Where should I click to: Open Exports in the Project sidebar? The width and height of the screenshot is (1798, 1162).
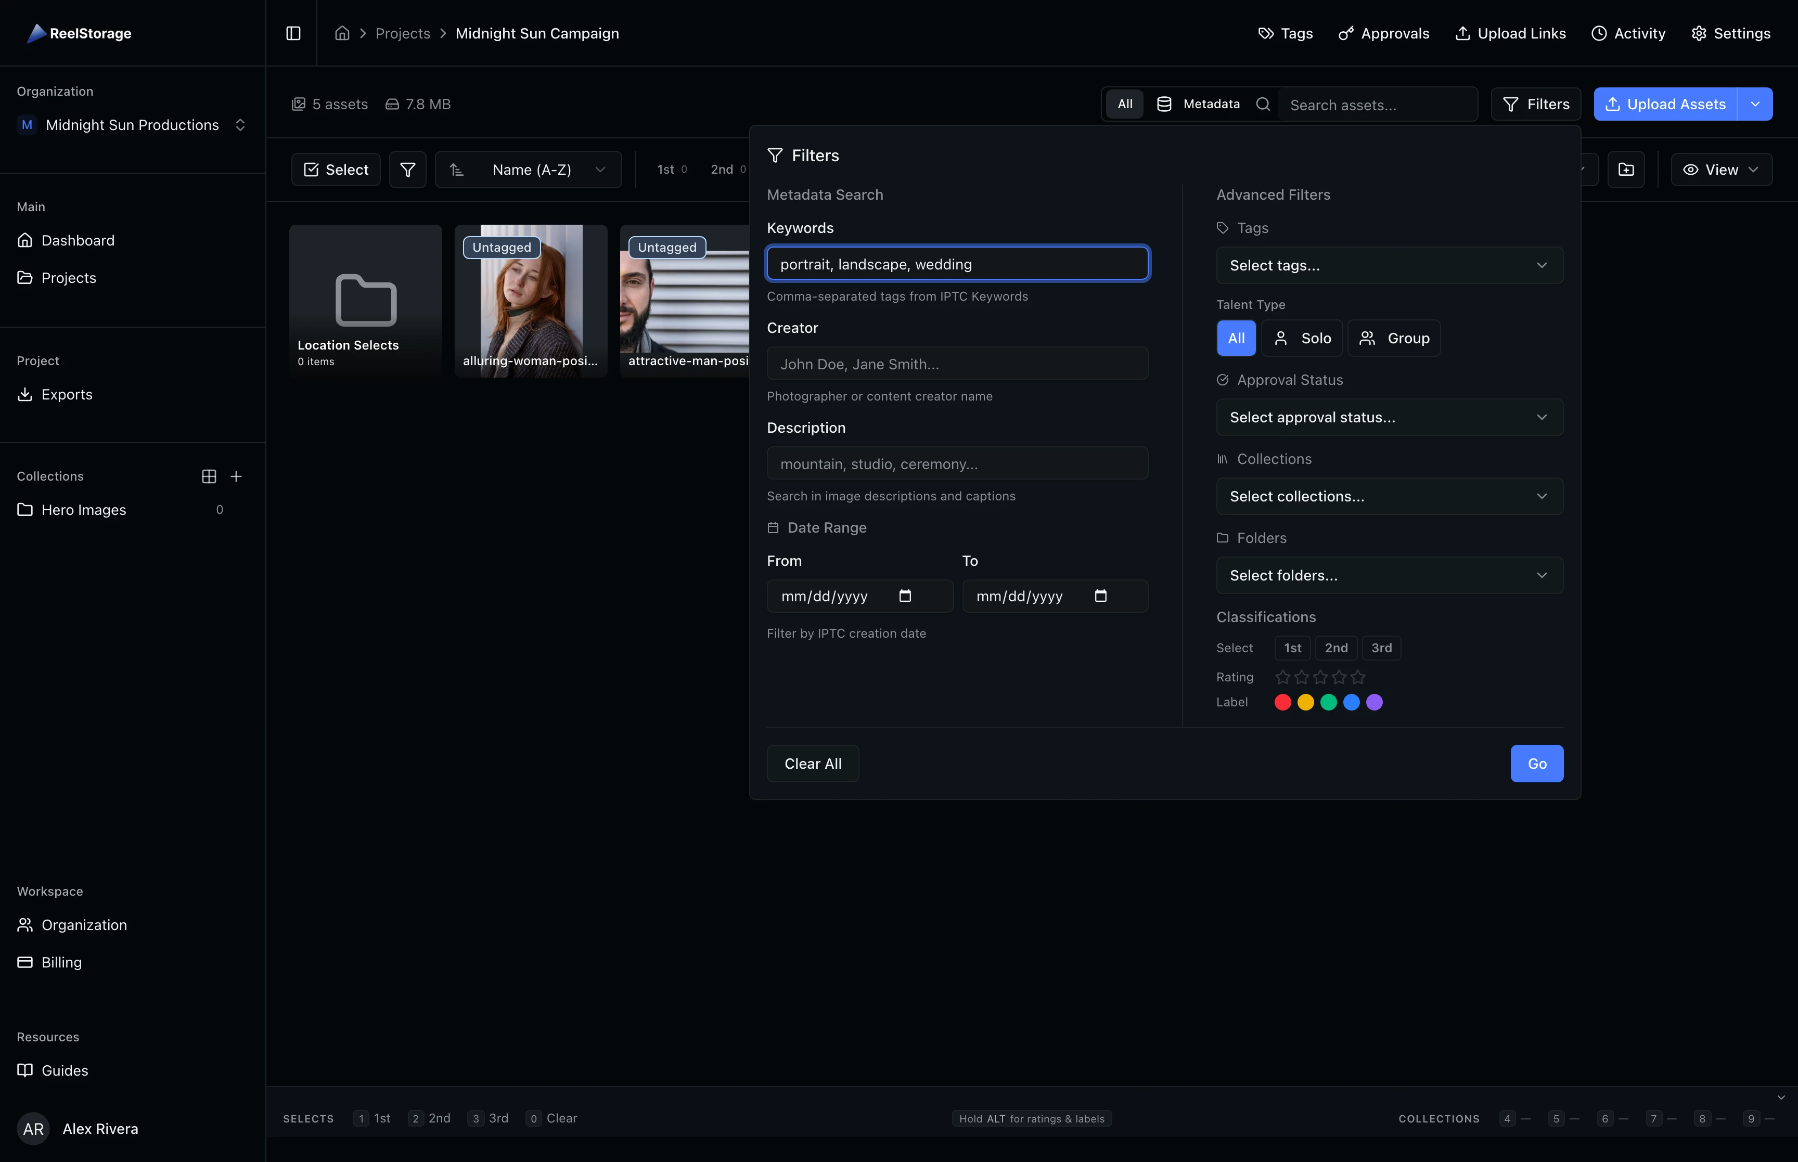tap(67, 394)
